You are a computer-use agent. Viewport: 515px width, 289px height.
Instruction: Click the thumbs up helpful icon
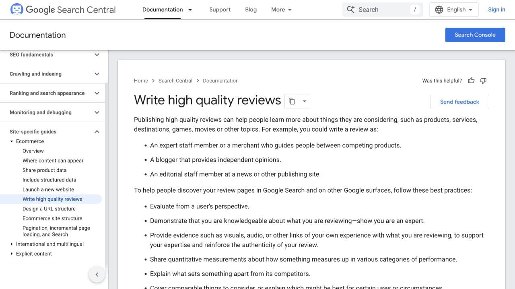pos(471,81)
